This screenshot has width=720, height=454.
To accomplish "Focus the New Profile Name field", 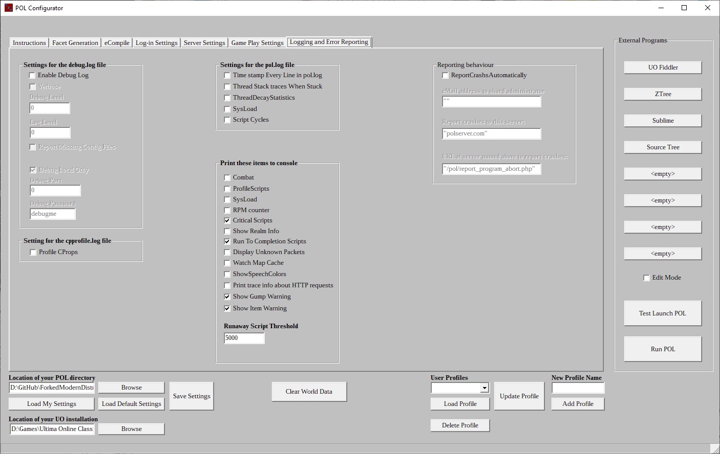I will coord(578,388).
